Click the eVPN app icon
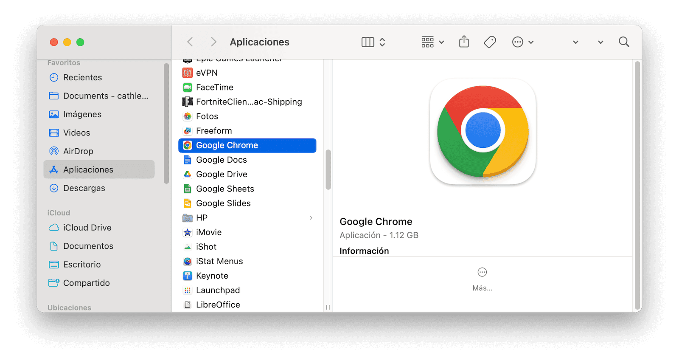 click(x=188, y=73)
